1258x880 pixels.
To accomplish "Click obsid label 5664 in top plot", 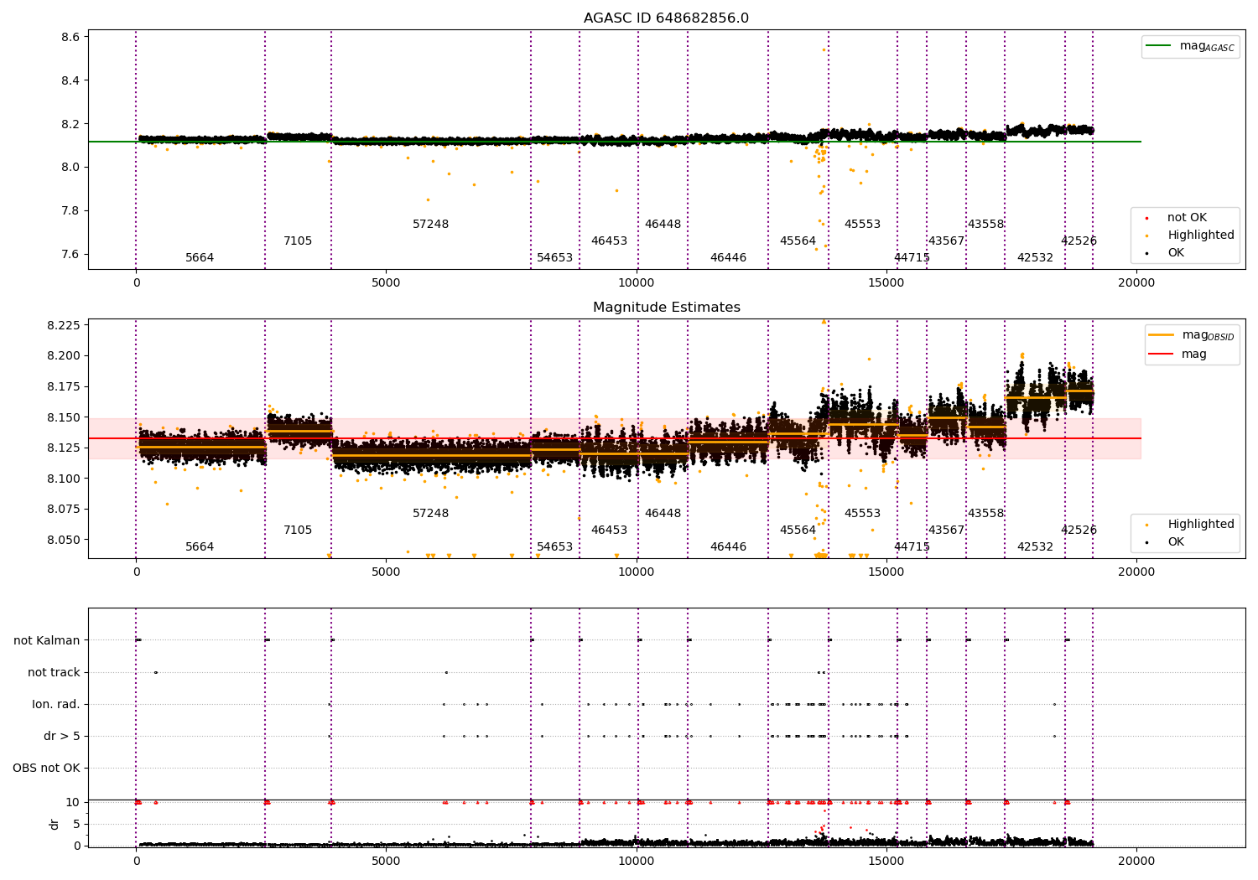I will point(200,258).
